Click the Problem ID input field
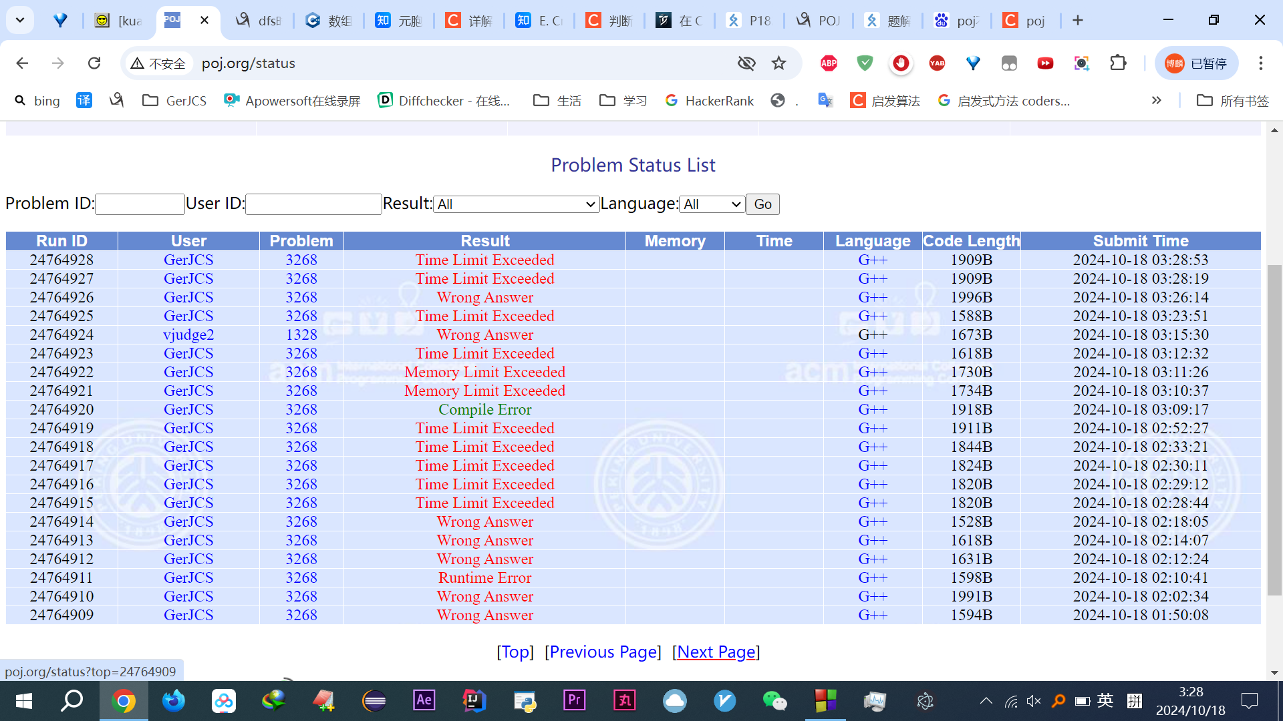 coord(140,204)
